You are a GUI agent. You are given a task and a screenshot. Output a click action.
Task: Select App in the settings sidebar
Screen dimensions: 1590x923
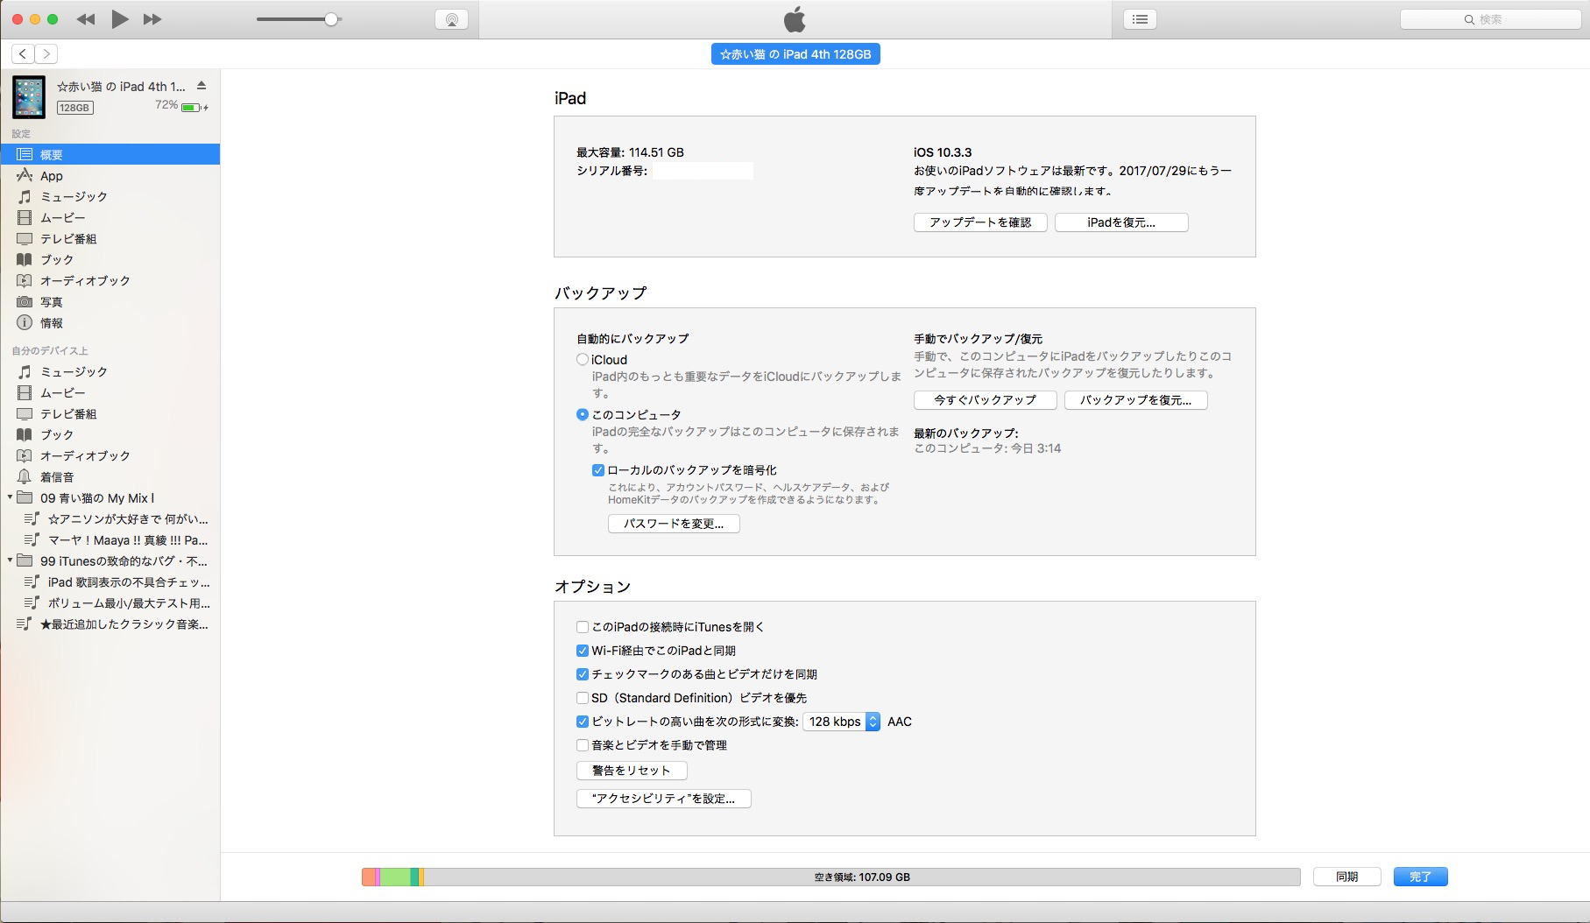pyautogui.click(x=52, y=176)
